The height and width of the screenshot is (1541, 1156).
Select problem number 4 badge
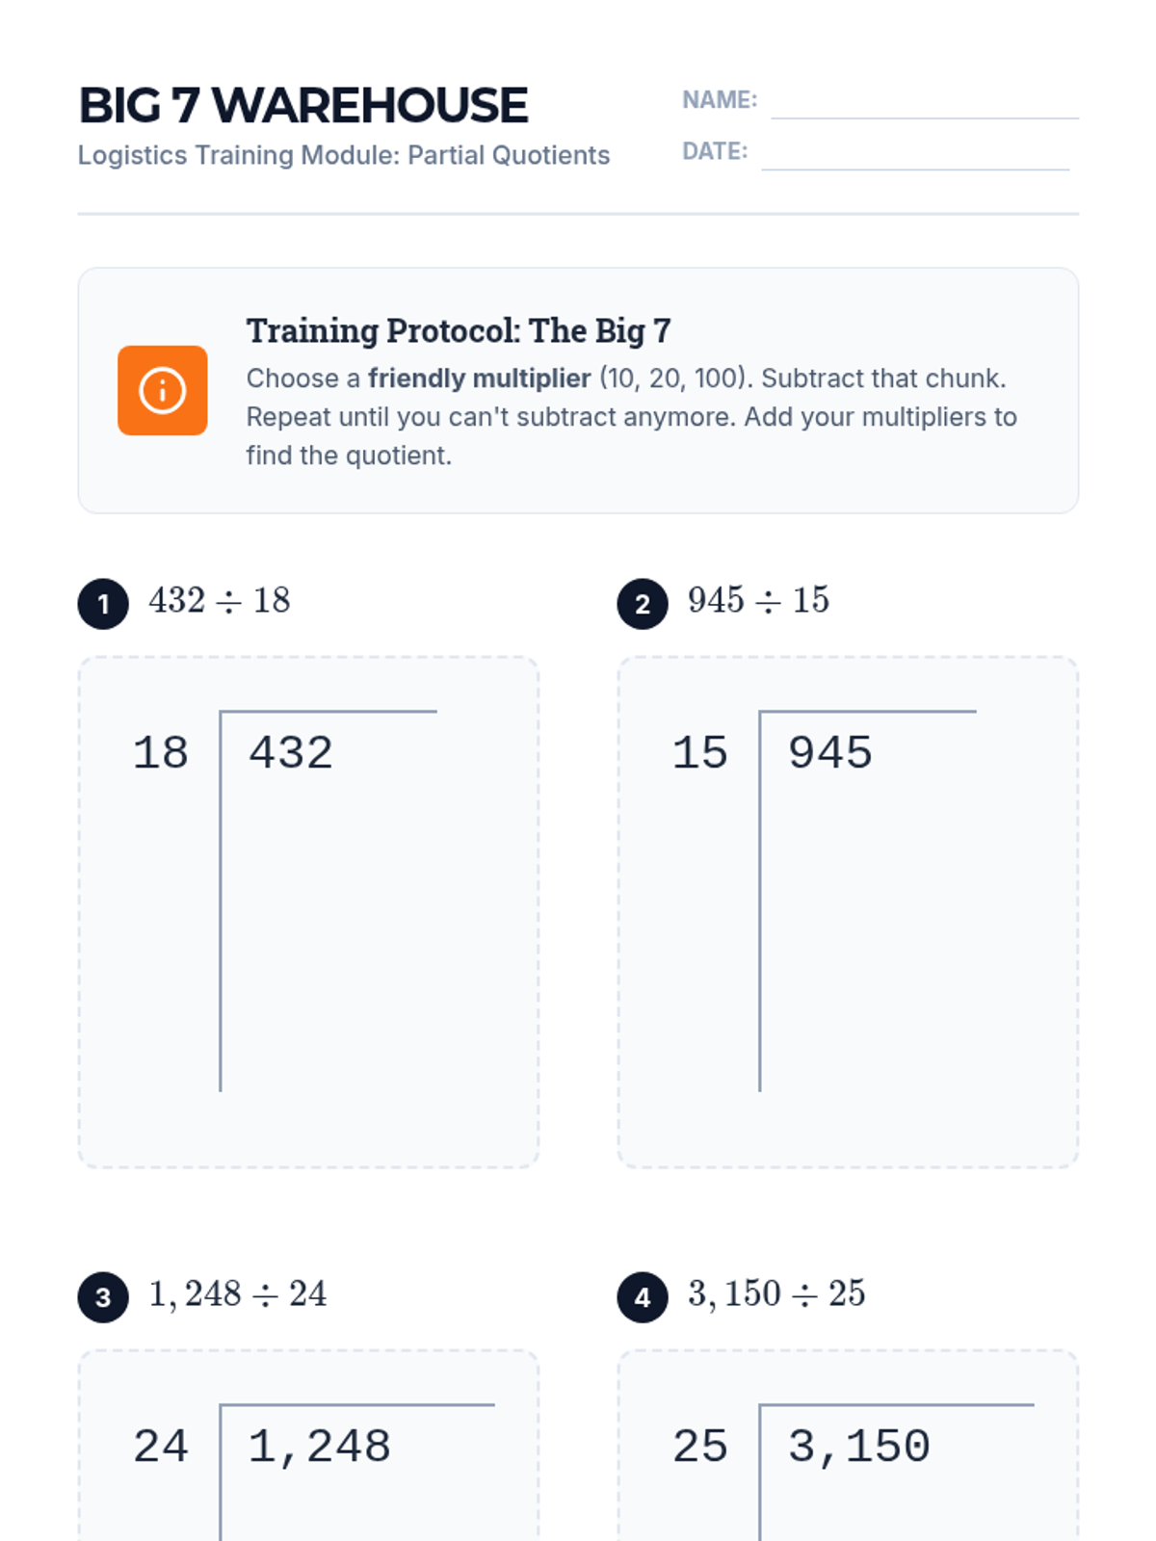pos(643,1297)
